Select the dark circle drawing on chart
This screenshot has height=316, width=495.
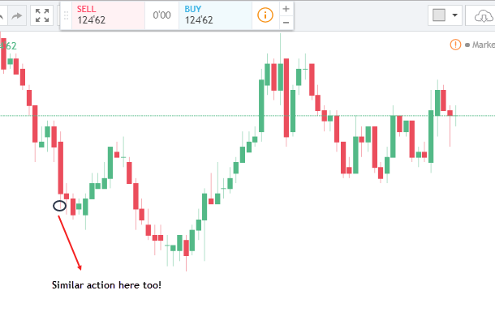59,206
